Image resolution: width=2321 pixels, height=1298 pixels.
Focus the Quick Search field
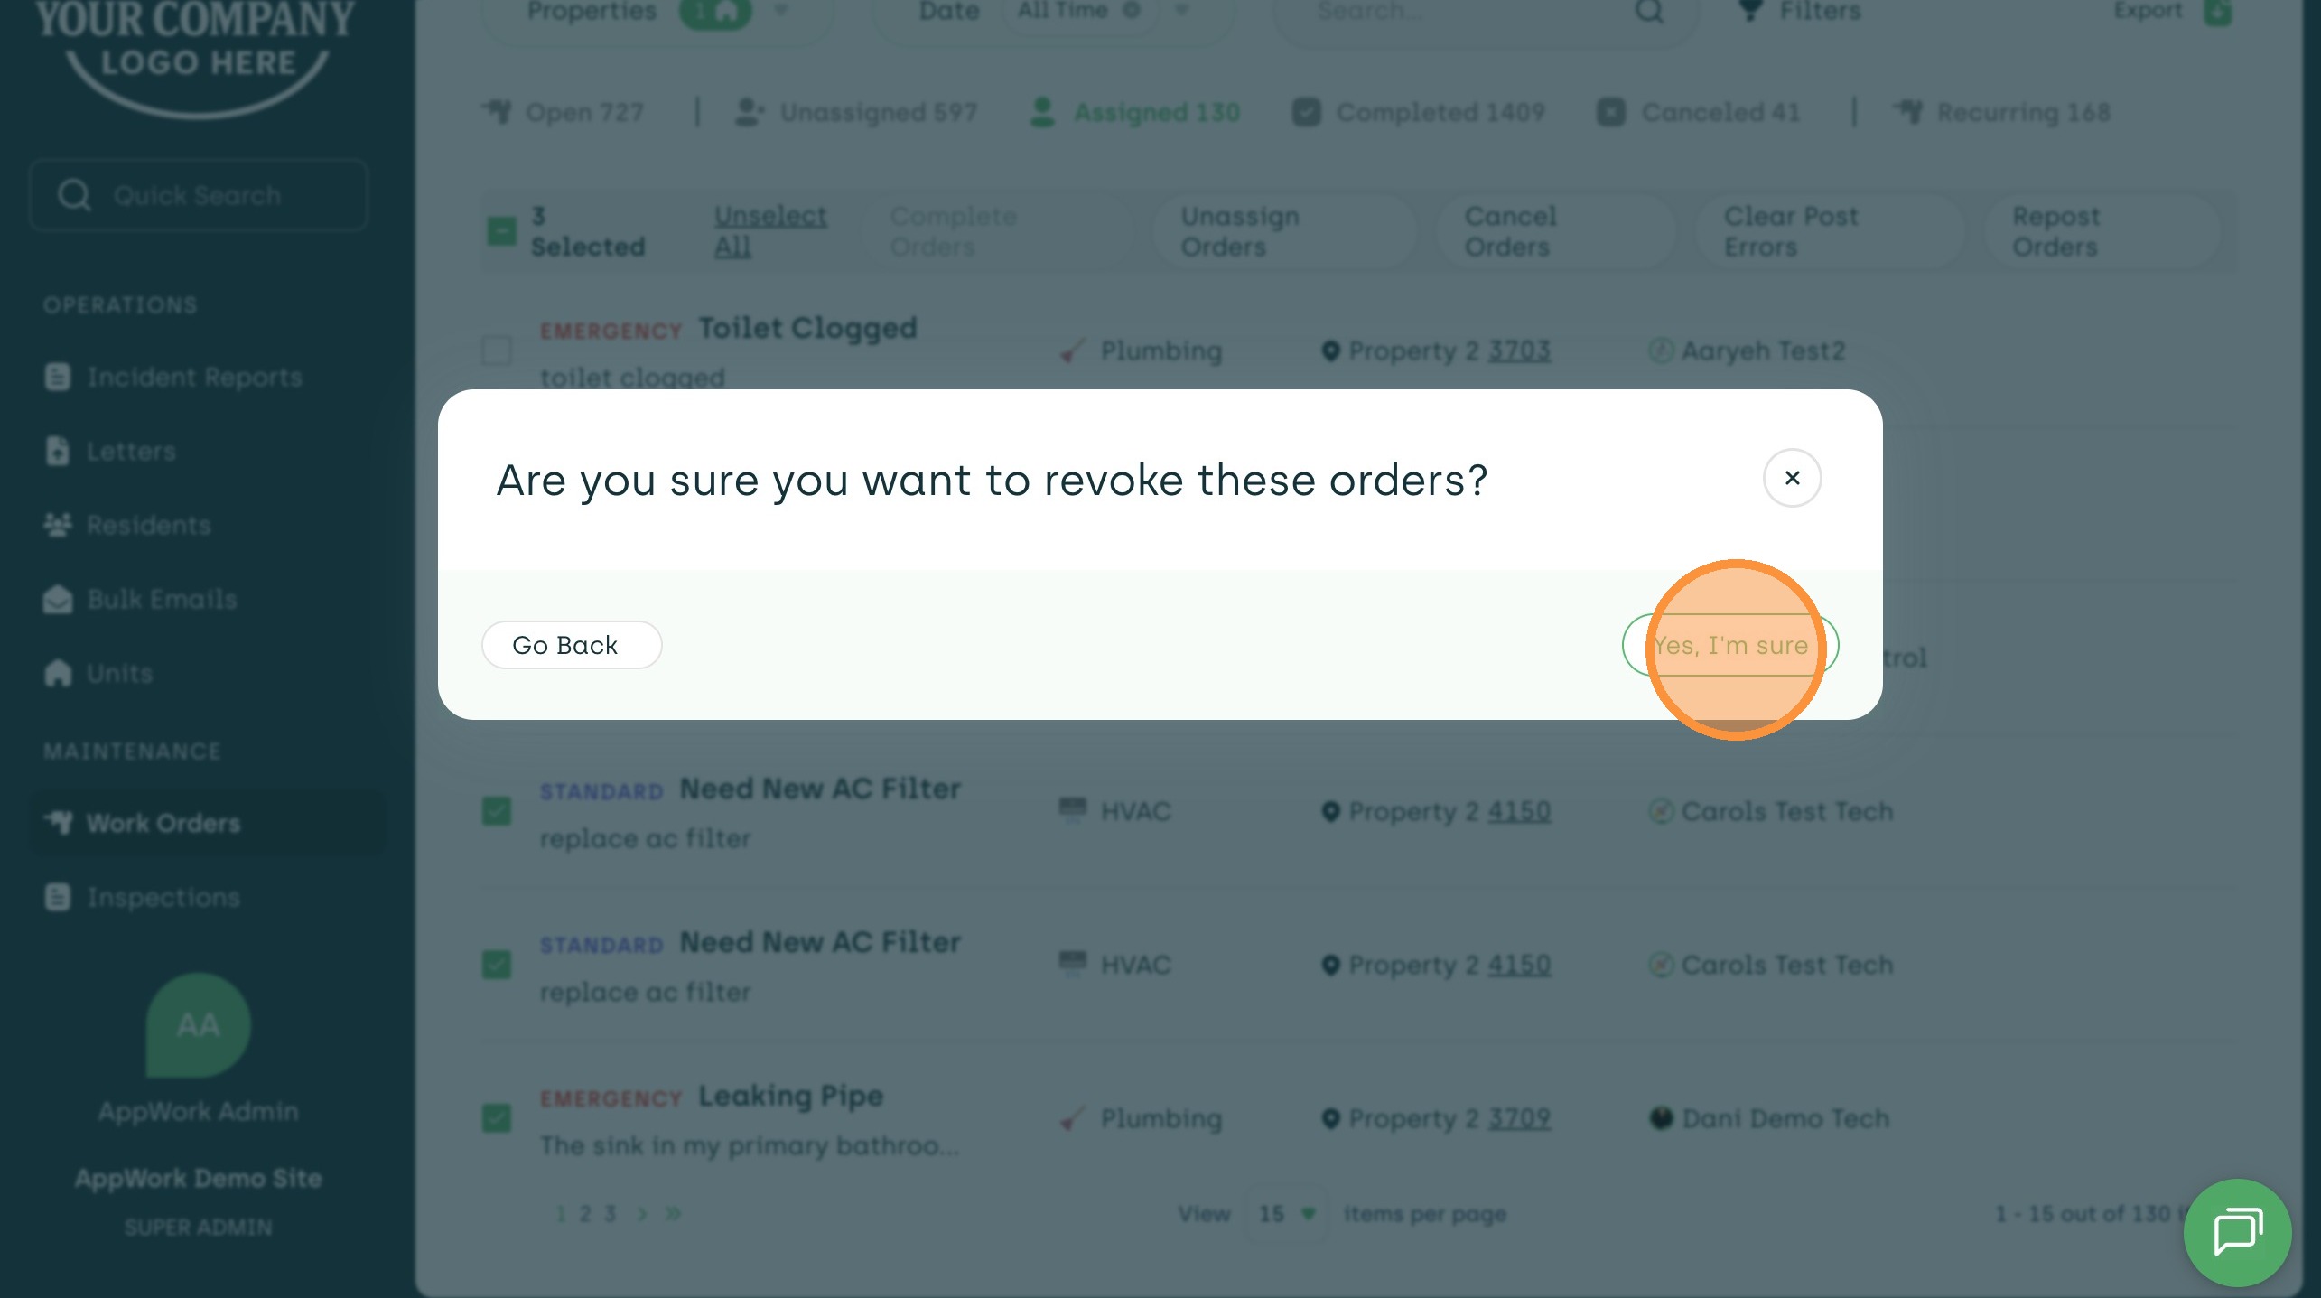(199, 195)
